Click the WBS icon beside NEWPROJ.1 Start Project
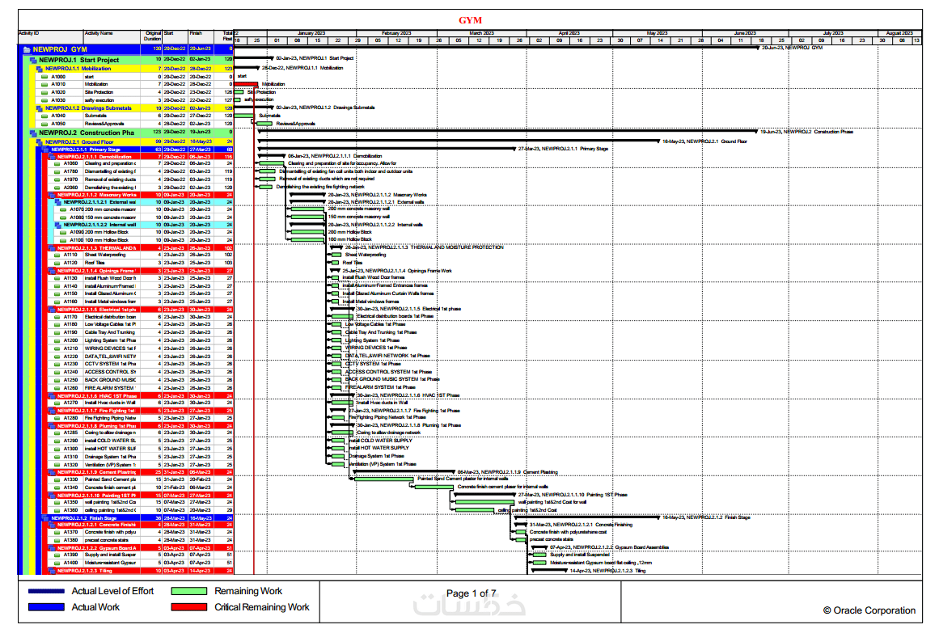939x629 pixels. pos(33,61)
